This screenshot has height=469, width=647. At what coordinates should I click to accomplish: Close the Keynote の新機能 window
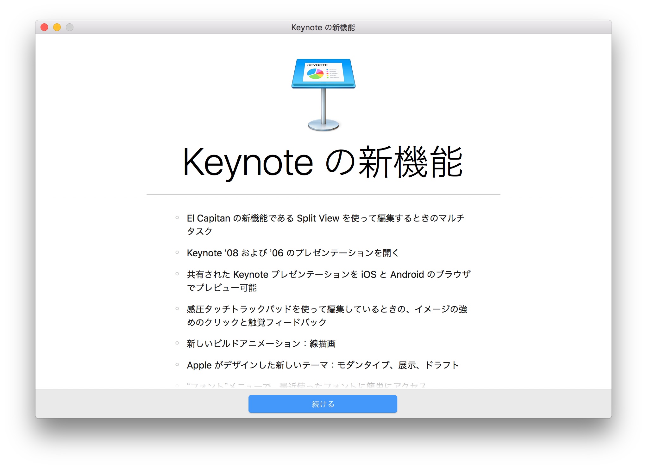pyautogui.click(x=44, y=27)
